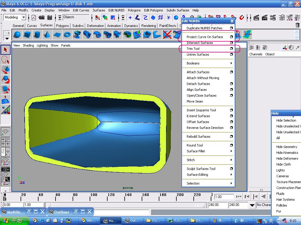
Task: Open Detach Surfaces option box
Action: [x=231, y=83]
